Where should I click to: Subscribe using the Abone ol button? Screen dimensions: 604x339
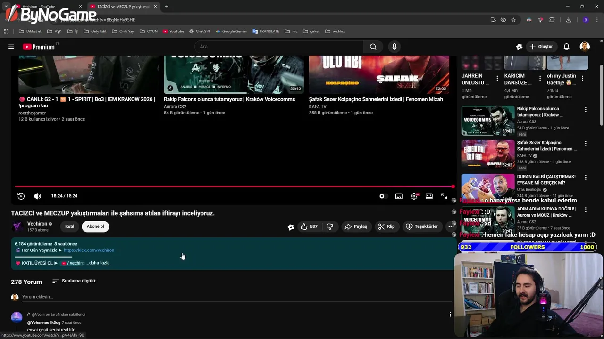click(x=95, y=226)
